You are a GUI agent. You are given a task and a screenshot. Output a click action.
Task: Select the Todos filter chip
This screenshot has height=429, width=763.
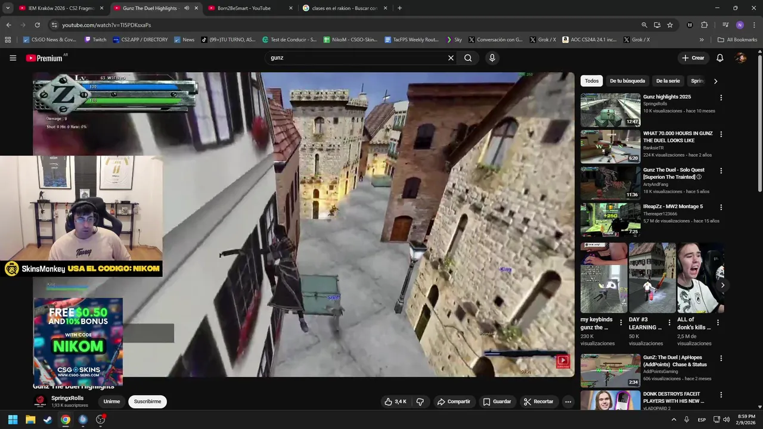pyautogui.click(x=591, y=81)
